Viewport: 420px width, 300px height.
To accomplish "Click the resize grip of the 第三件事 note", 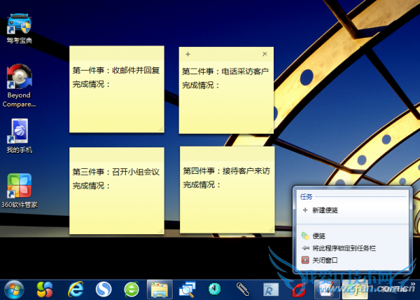I will pos(161,231).
